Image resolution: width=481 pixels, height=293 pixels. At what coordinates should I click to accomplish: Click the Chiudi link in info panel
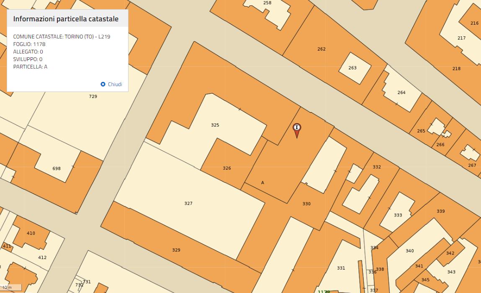115,84
